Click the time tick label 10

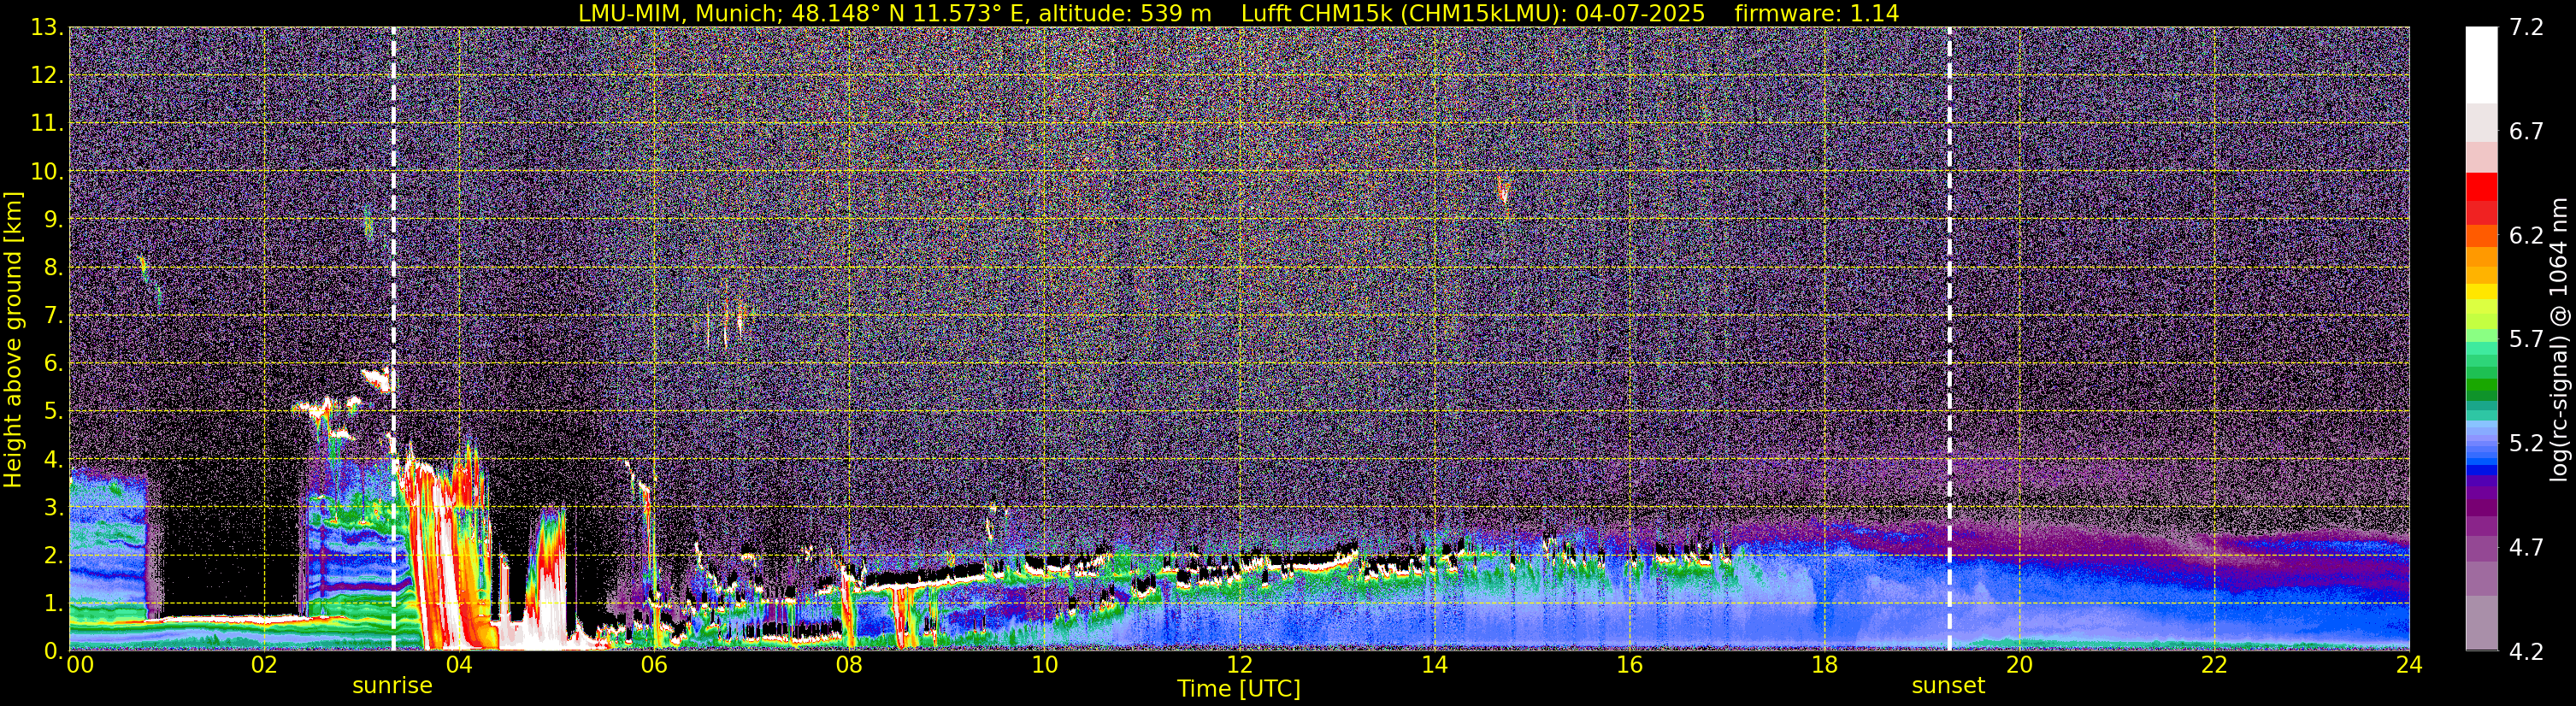(1044, 665)
